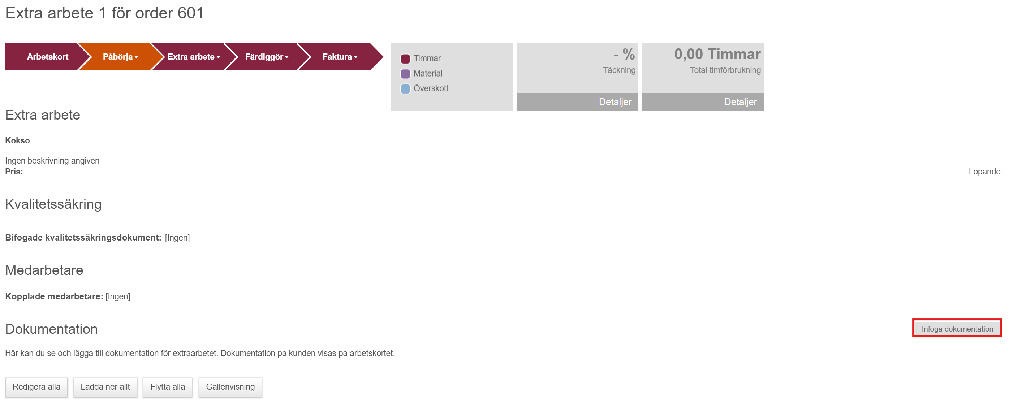Click the Köksö extra work title
The image size is (1009, 403).
click(17, 140)
